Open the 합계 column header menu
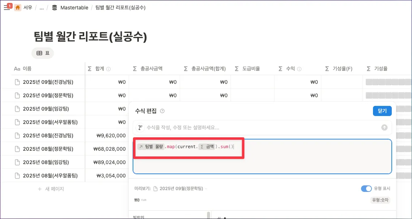 pyautogui.click(x=107, y=69)
